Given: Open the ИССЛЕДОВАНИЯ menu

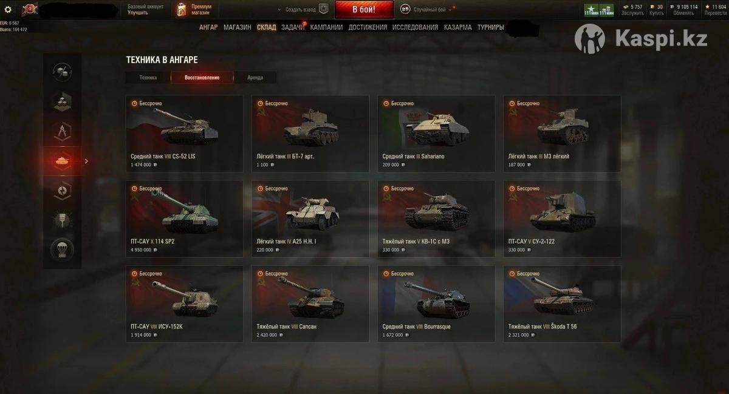Looking at the screenshot, I should (x=415, y=27).
